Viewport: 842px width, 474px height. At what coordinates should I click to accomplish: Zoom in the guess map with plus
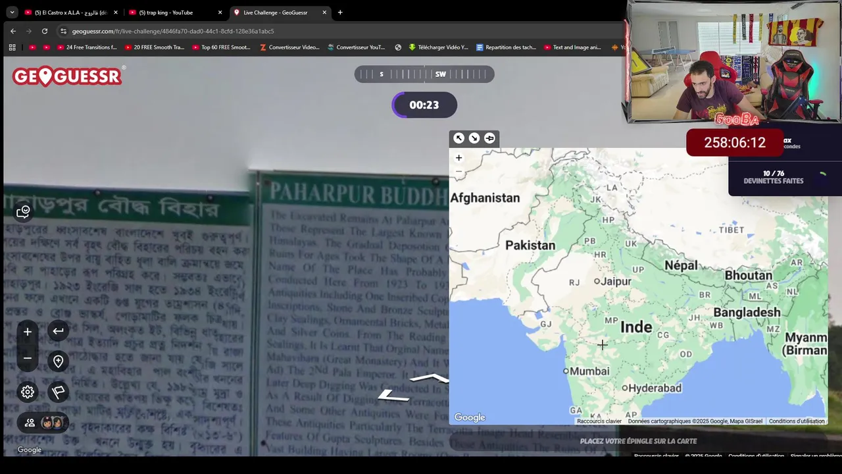(x=458, y=158)
